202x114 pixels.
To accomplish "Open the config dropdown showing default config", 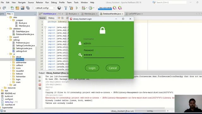I will [x=45, y=8].
